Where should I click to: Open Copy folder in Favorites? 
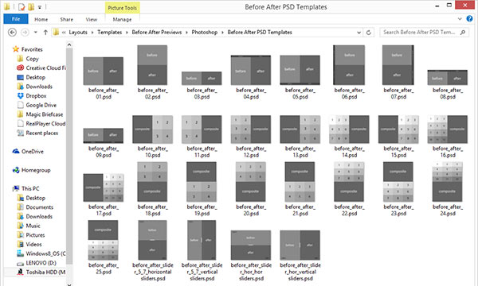(x=28, y=59)
